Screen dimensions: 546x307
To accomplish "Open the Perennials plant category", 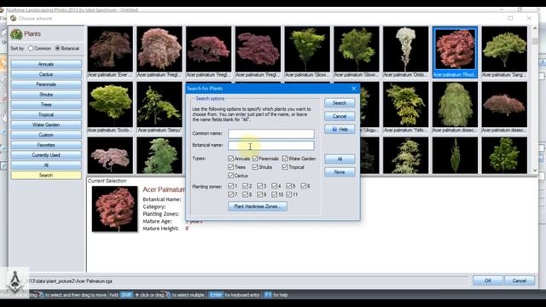I will [46, 84].
